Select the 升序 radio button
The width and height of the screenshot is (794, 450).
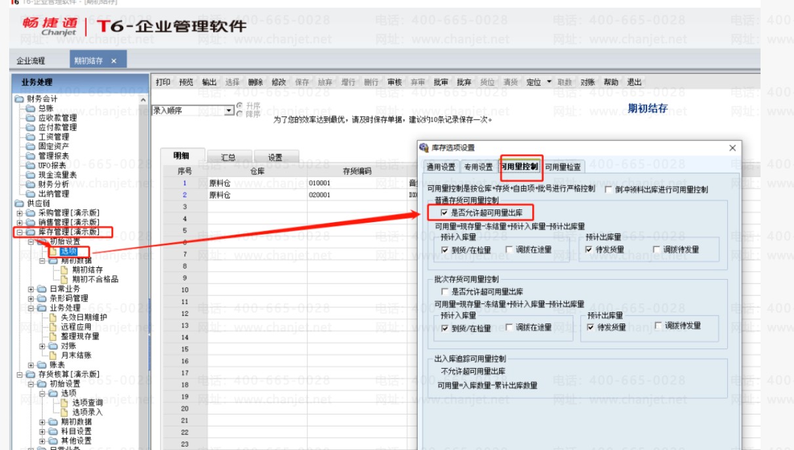click(239, 105)
